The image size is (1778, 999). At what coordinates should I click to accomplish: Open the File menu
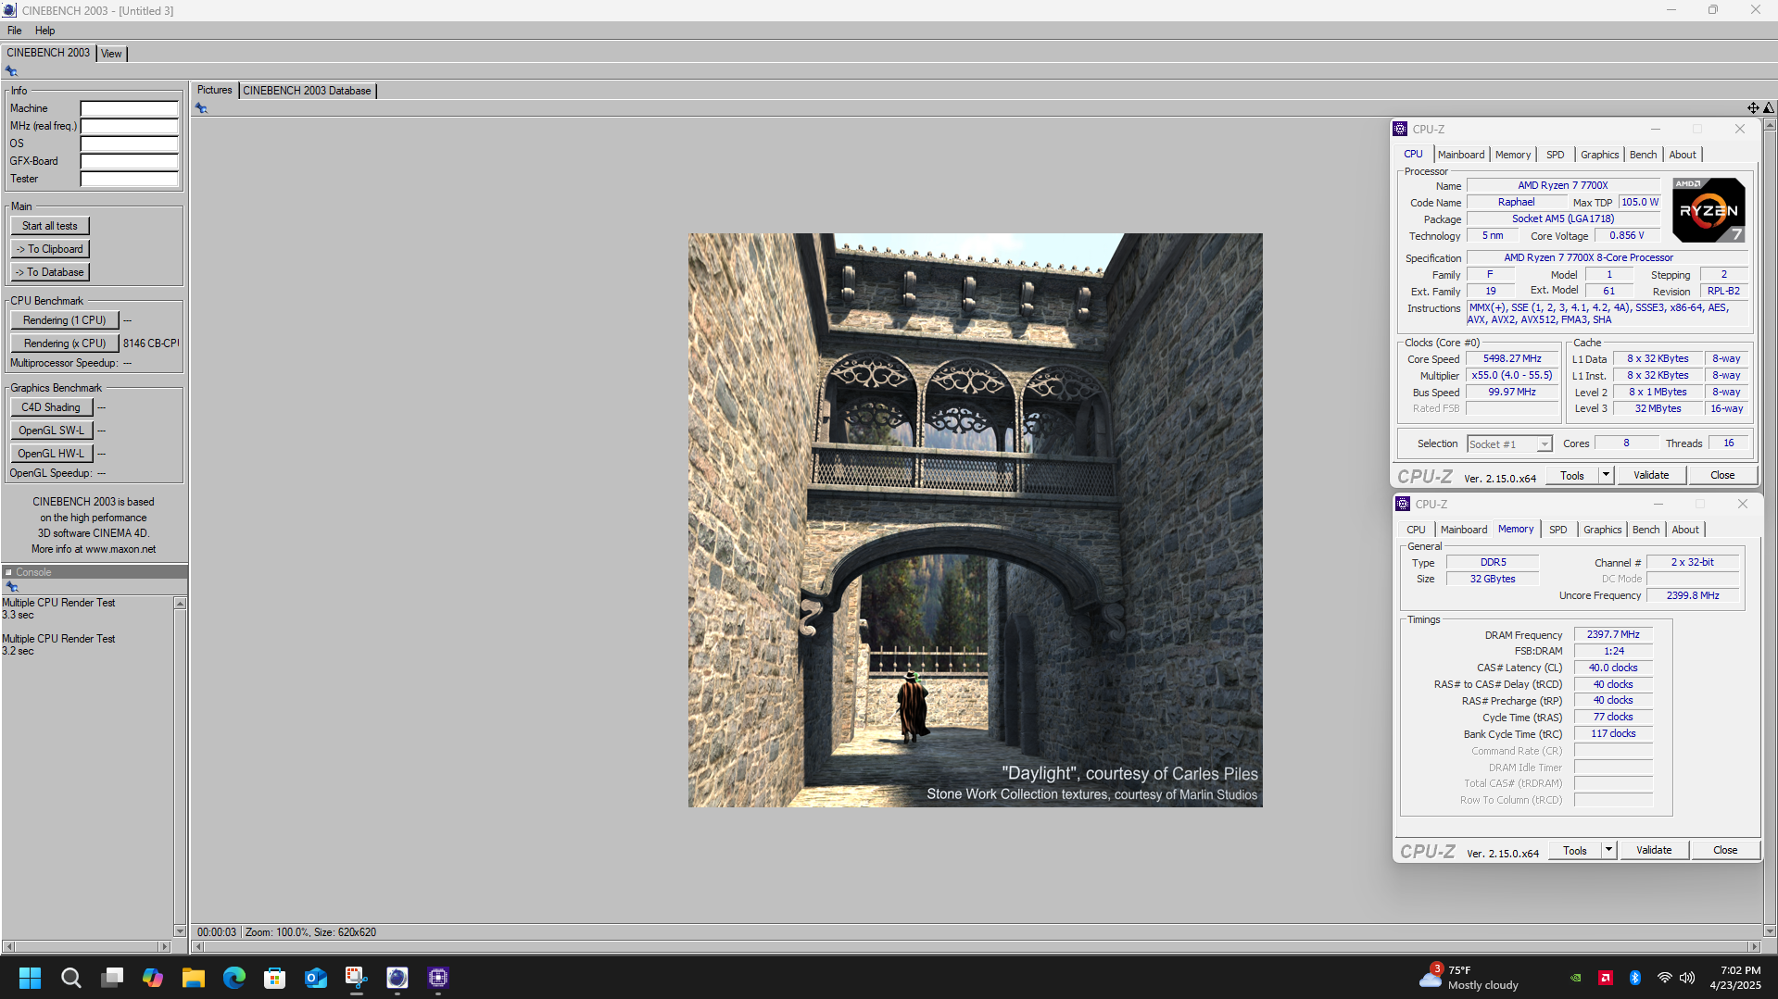15,31
